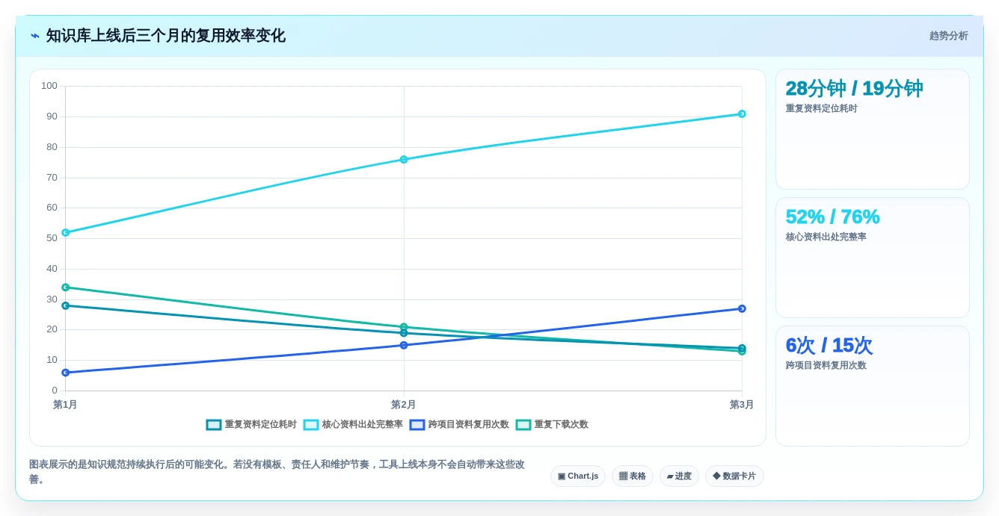Image resolution: width=999 pixels, height=516 pixels.
Task: Toggle the 重复资料定位耗时 legend item
Action: click(251, 424)
